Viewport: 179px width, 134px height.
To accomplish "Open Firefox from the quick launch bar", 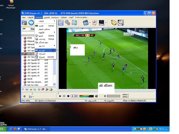I will tap(15, 129).
